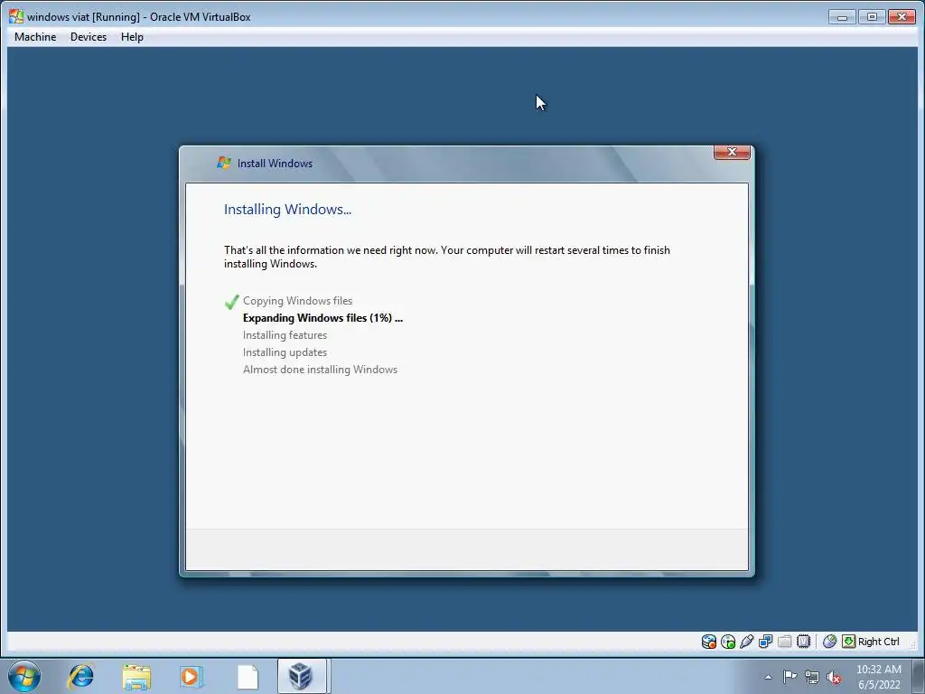Click the mouse integration status icon
This screenshot has height=694, width=925.
coord(829,642)
